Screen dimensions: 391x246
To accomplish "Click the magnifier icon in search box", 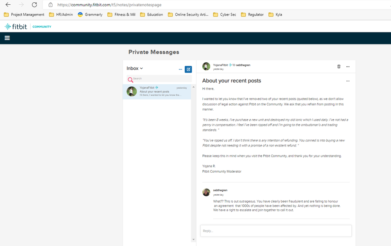I will click(130, 80).
